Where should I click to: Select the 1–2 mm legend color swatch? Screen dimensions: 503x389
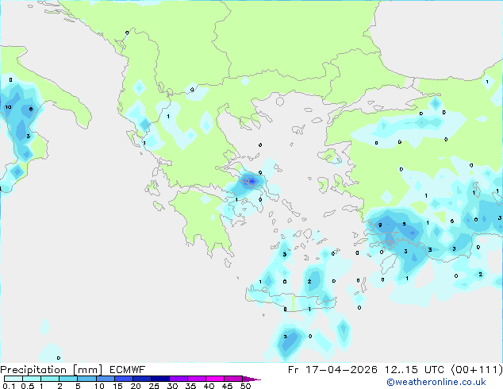[x=50, y=379]
